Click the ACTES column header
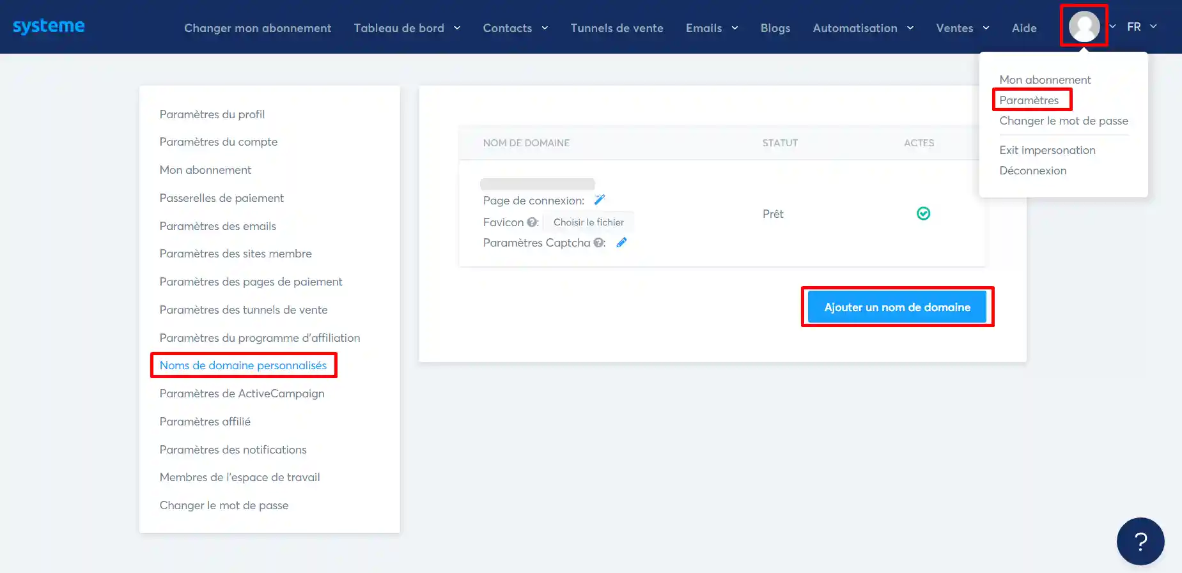The width and height of the screenshot is (1182, 573). 919,143
